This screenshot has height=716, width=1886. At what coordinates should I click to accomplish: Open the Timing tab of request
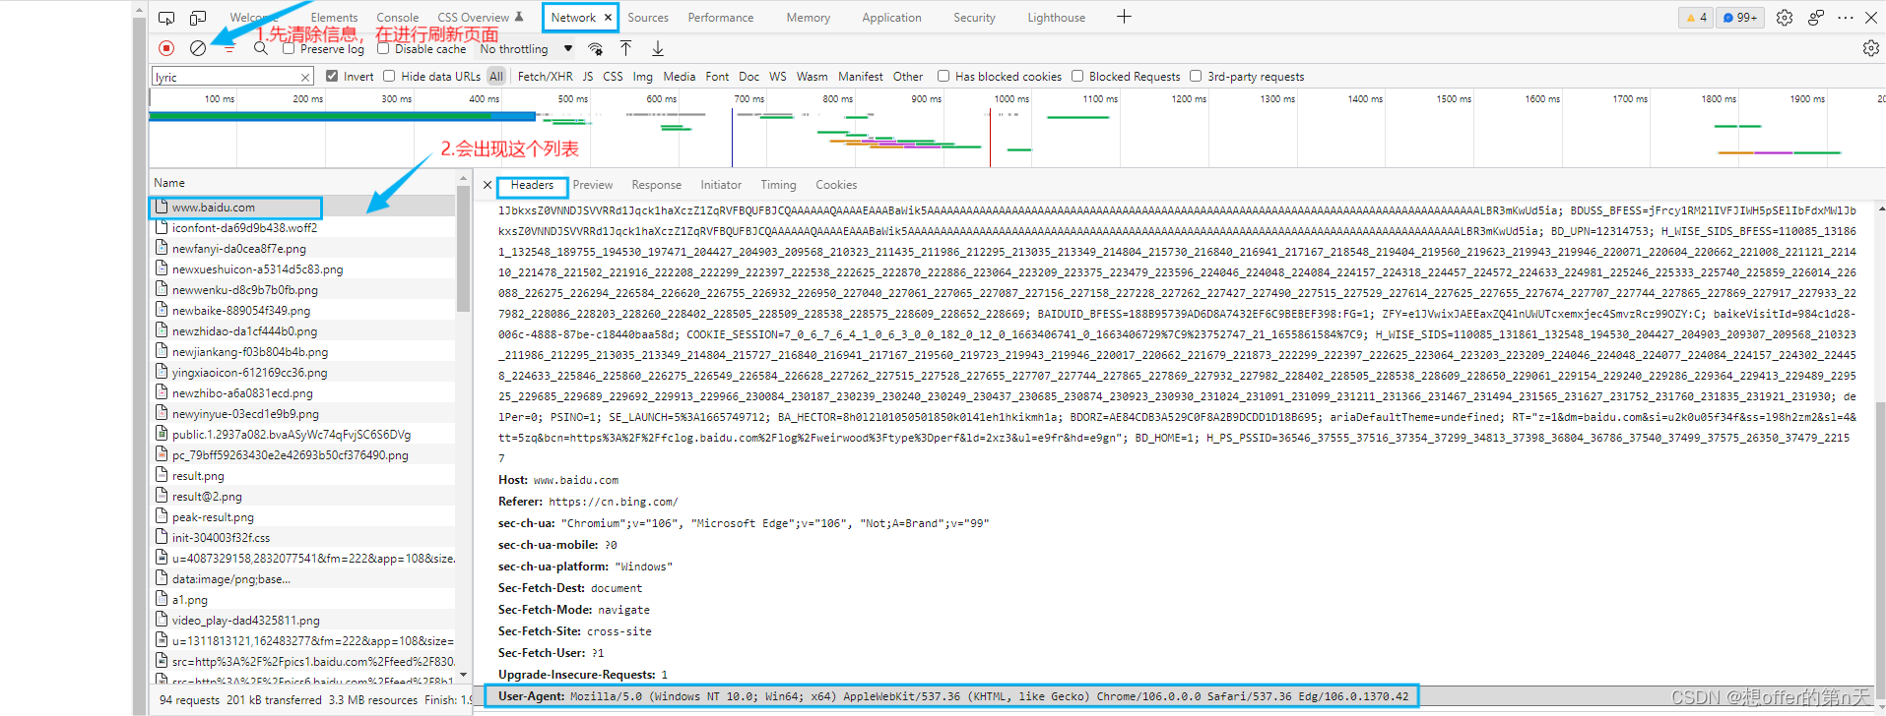point(778,185)
